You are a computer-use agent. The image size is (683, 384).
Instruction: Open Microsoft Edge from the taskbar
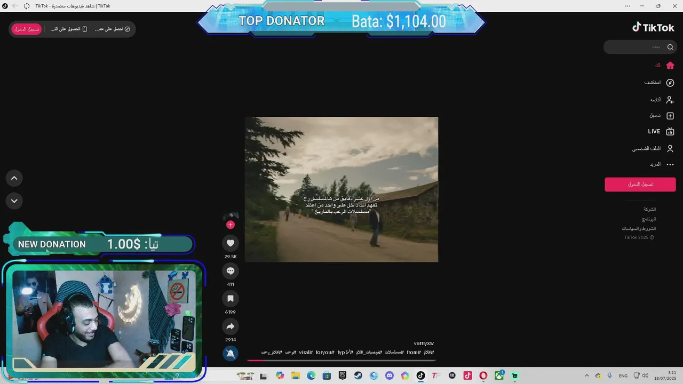click(311, 376)
